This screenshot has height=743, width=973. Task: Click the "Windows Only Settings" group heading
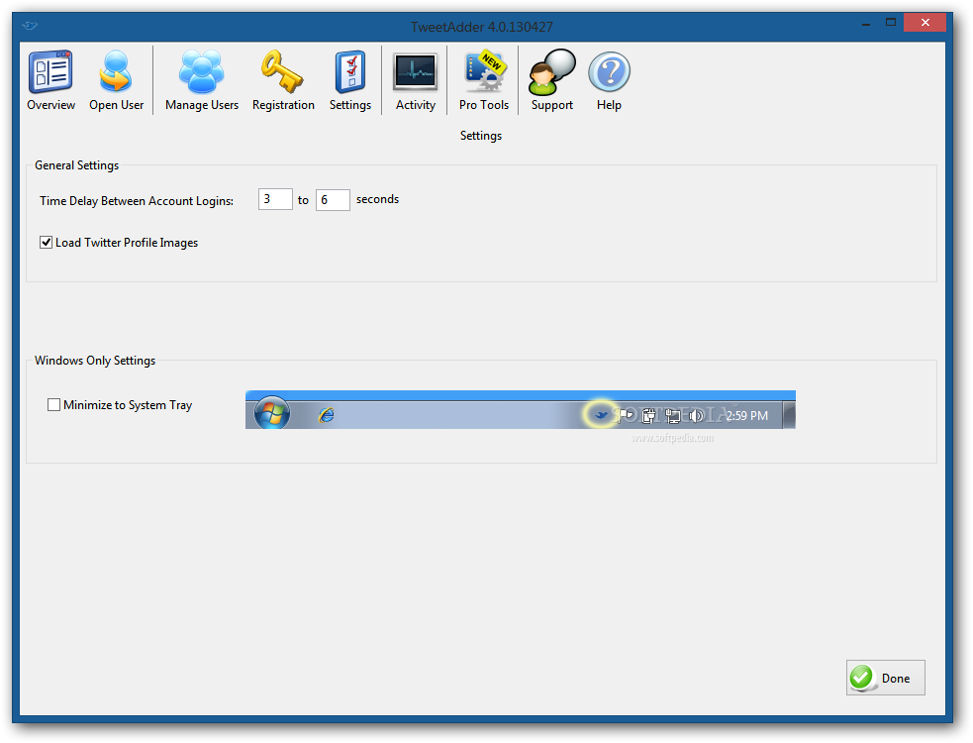pyautogui.click(x=95, y=361)
